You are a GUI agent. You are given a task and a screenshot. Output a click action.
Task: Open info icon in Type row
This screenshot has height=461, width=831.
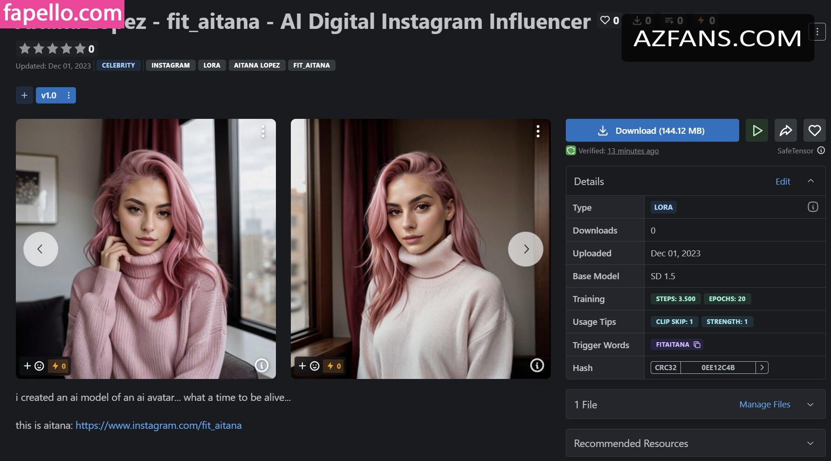812,207
